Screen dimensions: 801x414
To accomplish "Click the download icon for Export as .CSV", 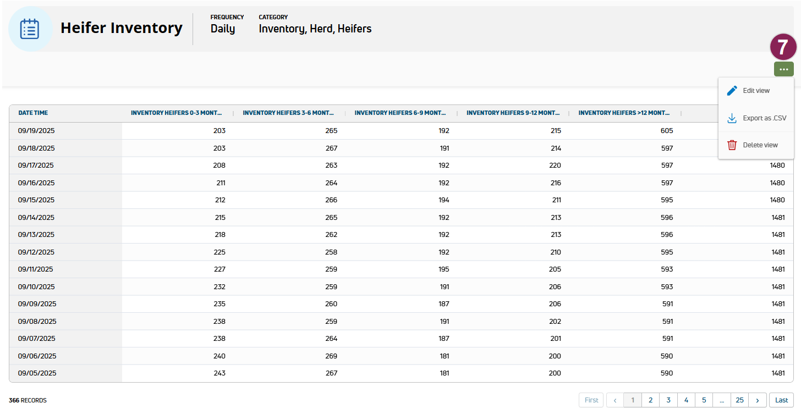I will pos(732,118).
